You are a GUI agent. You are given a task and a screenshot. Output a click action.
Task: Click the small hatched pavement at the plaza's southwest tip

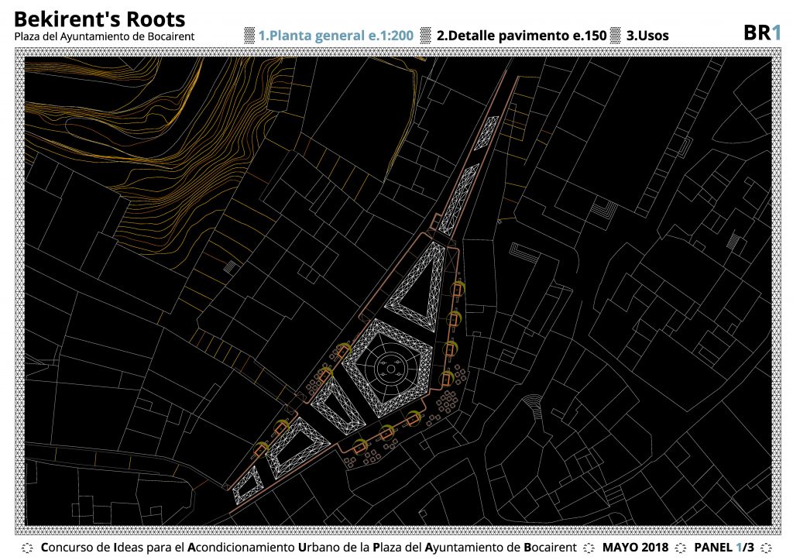point(247,486)
